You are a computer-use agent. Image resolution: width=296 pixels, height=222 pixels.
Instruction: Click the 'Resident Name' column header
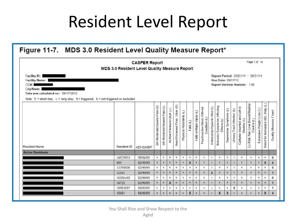tap(34, 147)
